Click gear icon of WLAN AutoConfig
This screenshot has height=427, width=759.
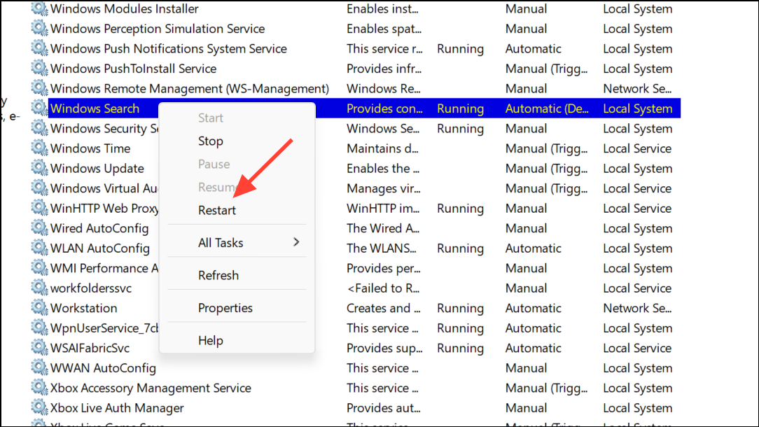pos(40,247)
